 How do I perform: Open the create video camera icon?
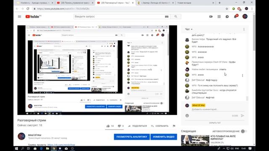(211, 17)
